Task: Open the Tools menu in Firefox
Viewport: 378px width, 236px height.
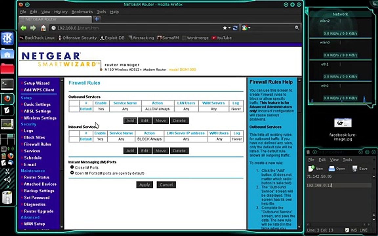Action: tap(101, 12)
